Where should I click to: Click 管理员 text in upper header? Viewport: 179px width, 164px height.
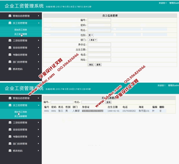(173, 3)
